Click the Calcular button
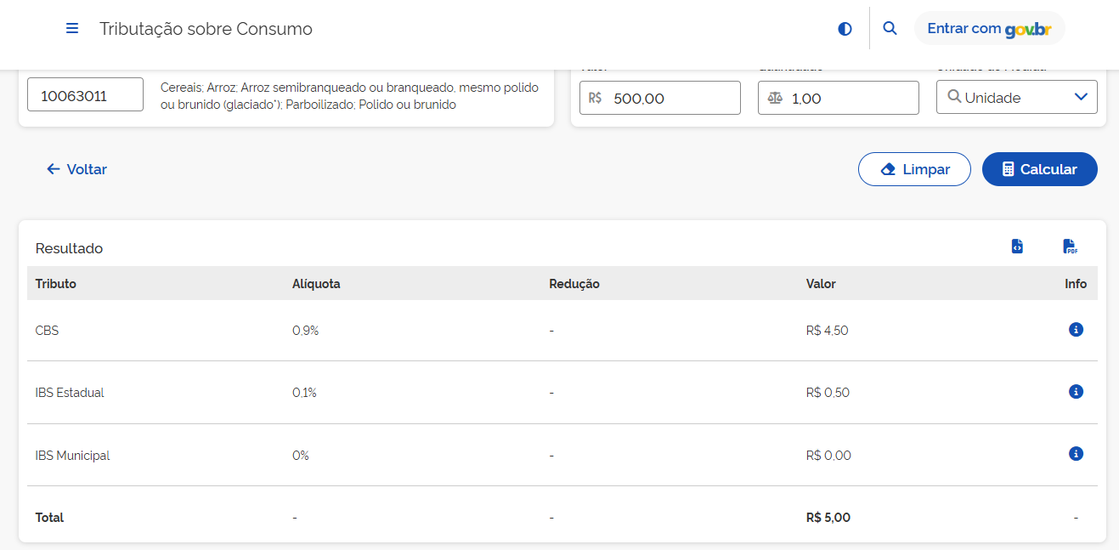The width and height of the screenshot is (1119, 550). [1040, 169]
